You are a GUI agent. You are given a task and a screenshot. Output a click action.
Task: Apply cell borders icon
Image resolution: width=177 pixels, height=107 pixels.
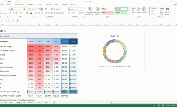coord(21,13)
